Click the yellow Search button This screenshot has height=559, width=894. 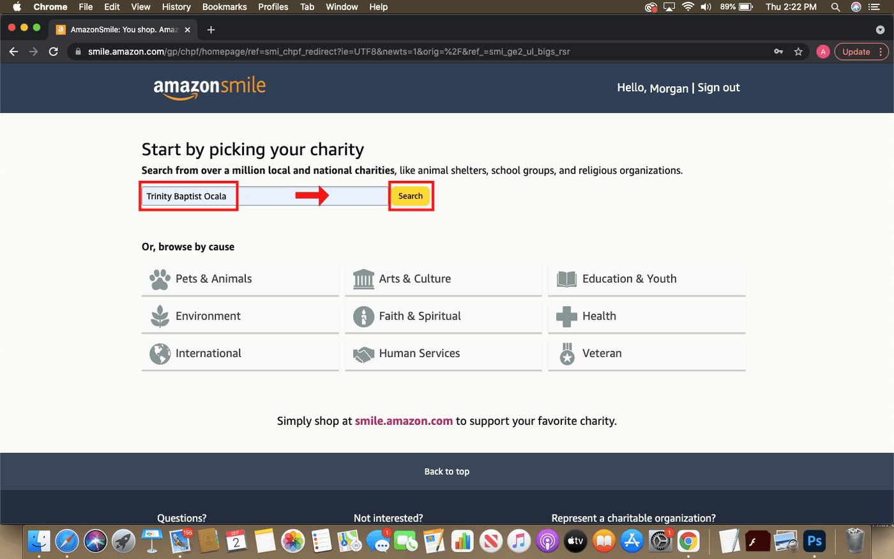[411, 196]
